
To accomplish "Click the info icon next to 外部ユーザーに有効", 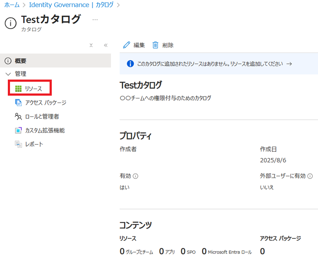I will [310, 177].
